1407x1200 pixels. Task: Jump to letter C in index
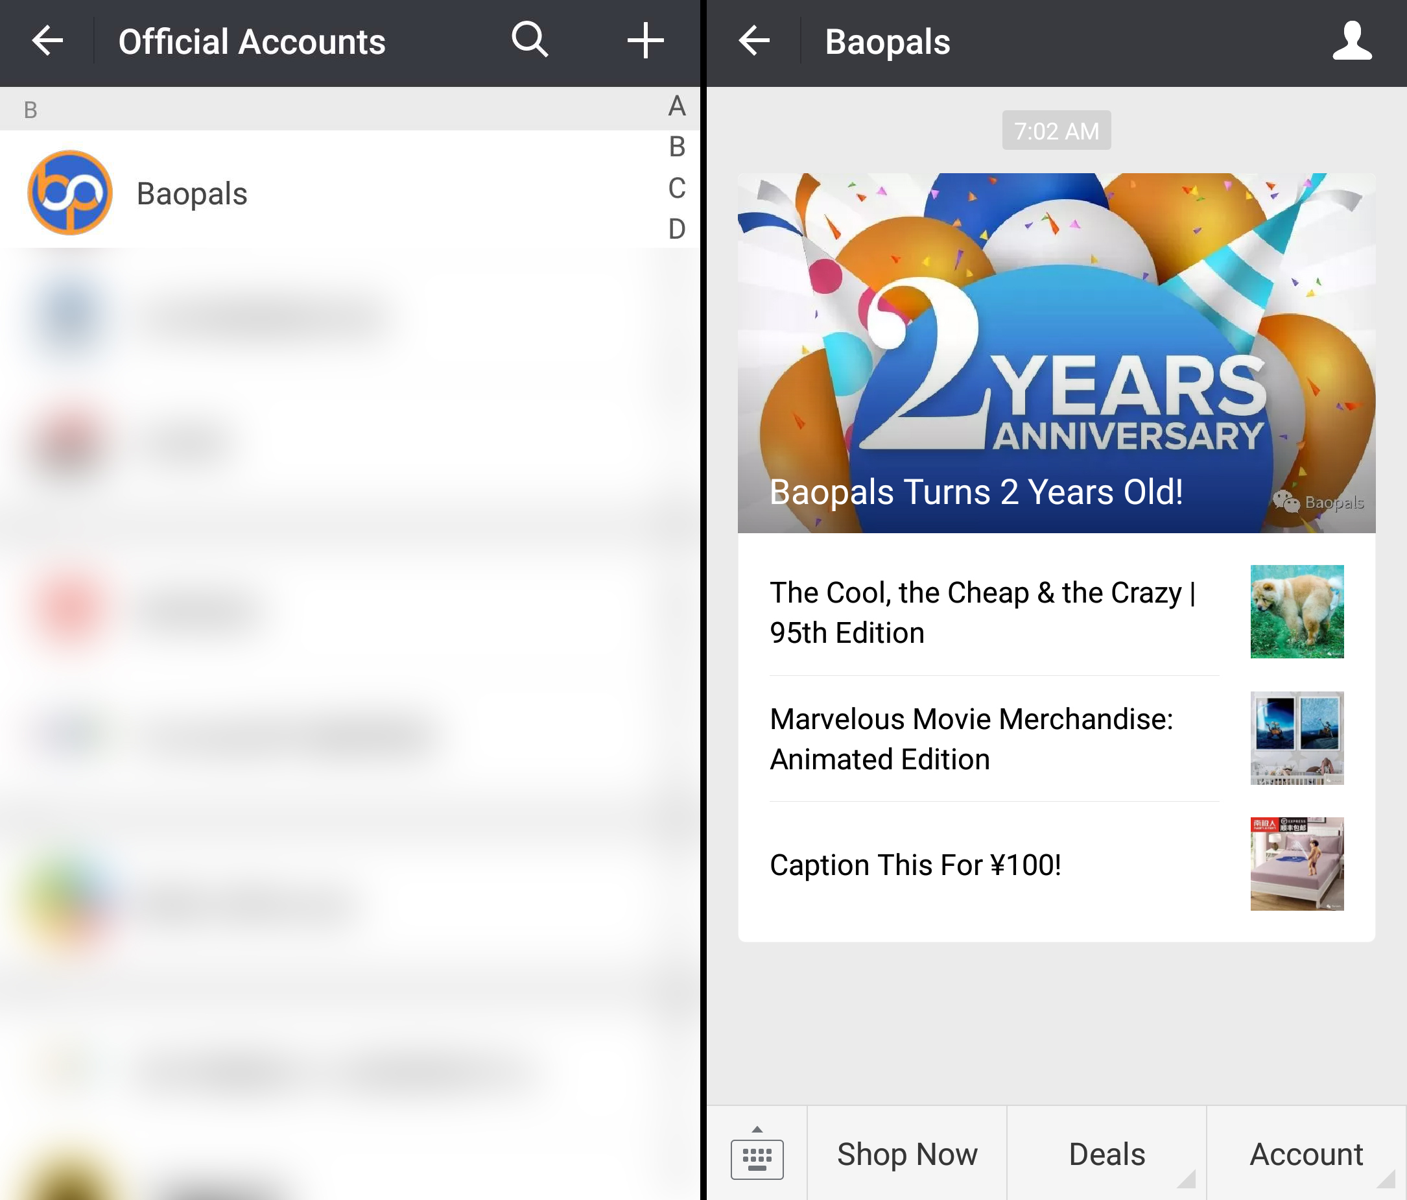tap(676, 188)
